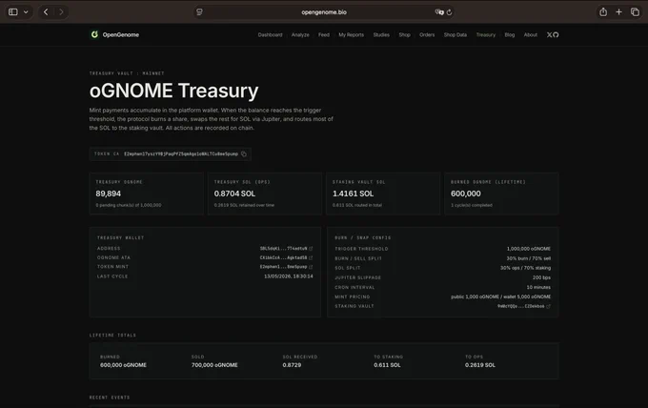This screenshot has height=408, width=648.
Task: Select the Treasury nav item
Action: click(x=486, y=34)
